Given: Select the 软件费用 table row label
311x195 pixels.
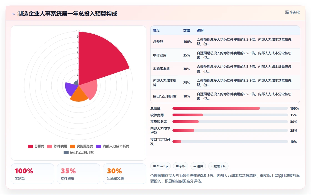Looking at the screenshot, I should [160, 55].
